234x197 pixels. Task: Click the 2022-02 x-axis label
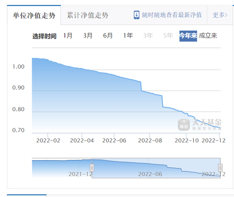click(x=48, y=140)
